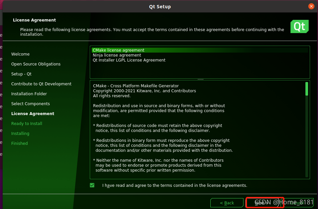Click the Installing step label
Viewport: 318px width, 209px height.
coord(20,134)
